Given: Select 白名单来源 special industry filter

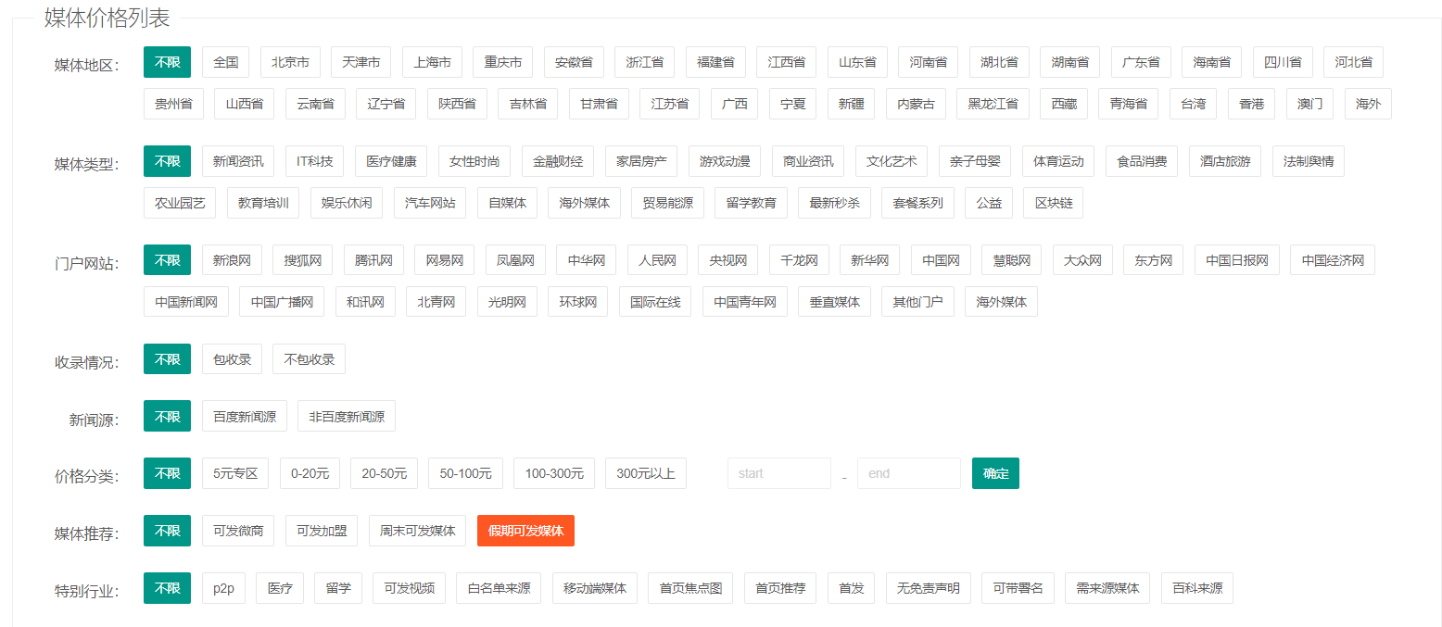Looking at the screenshot, I should click(x=499, y=588).
